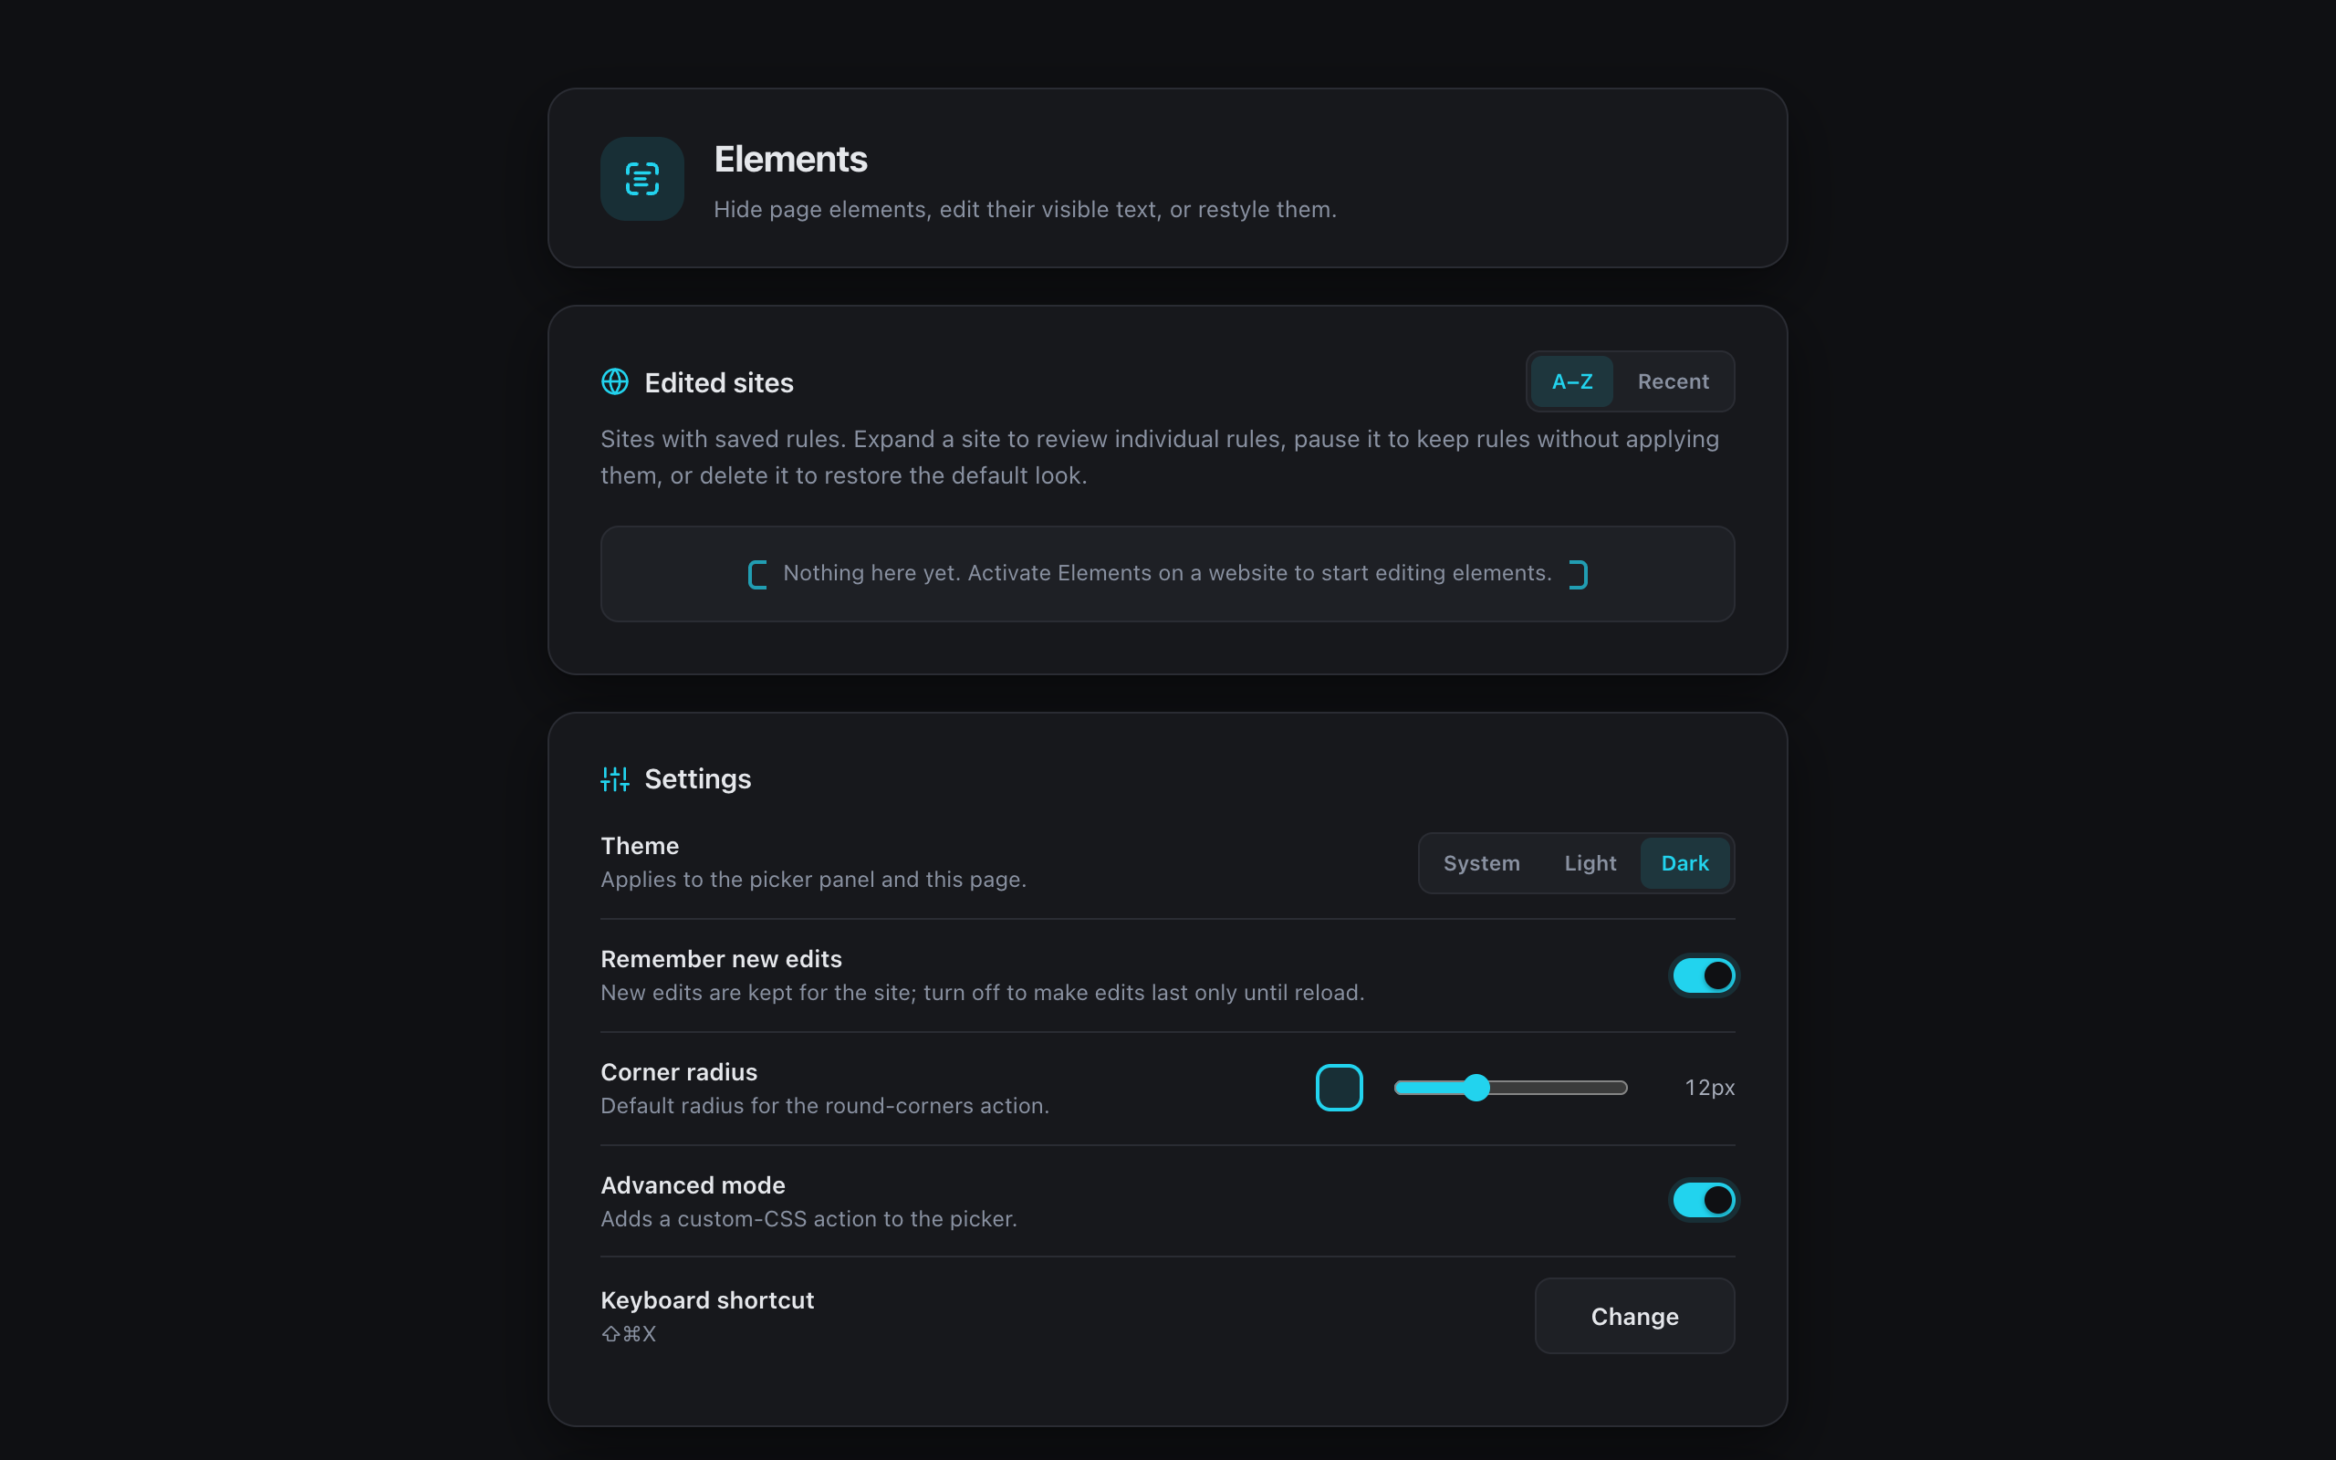
Task: Click the right bracket icon in empty state
Action: [1578, 575]
